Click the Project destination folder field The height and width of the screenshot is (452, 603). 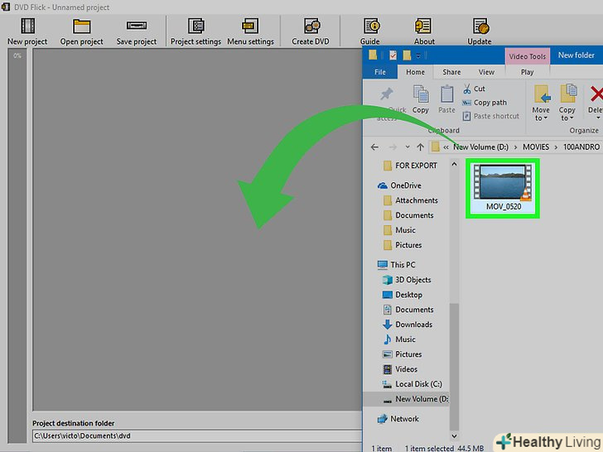tap(197, 435)
